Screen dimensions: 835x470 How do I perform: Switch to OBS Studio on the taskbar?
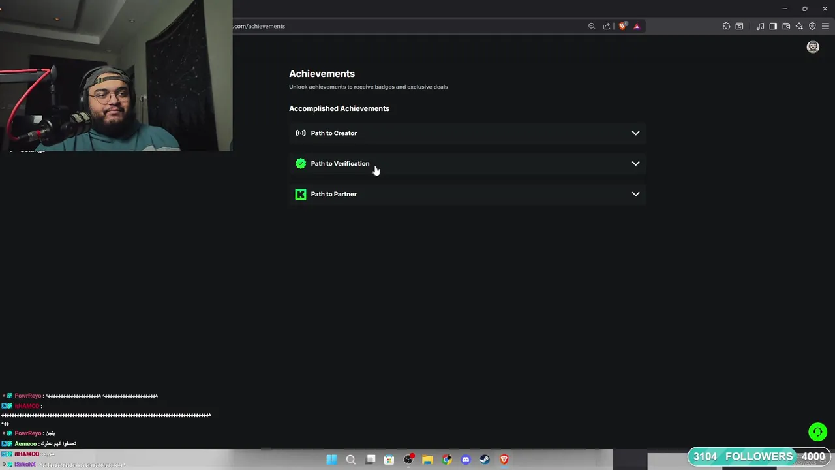408,460
